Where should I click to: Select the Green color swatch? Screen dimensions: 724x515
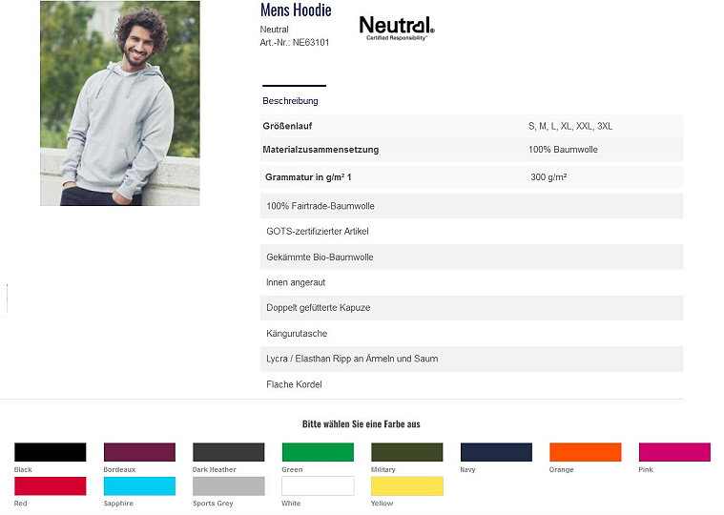318,452
